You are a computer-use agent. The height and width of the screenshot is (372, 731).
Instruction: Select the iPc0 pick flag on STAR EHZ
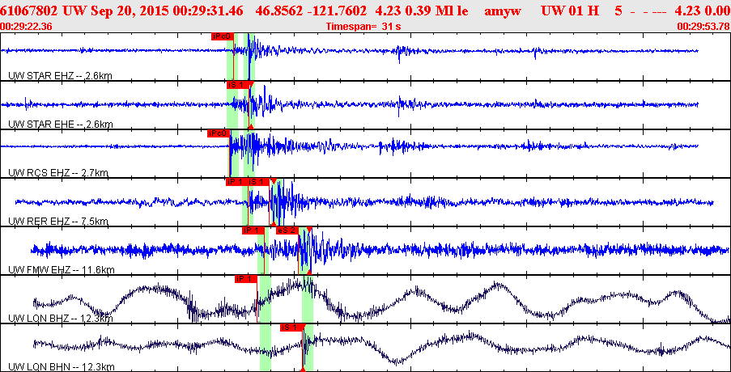click(222, 36)
